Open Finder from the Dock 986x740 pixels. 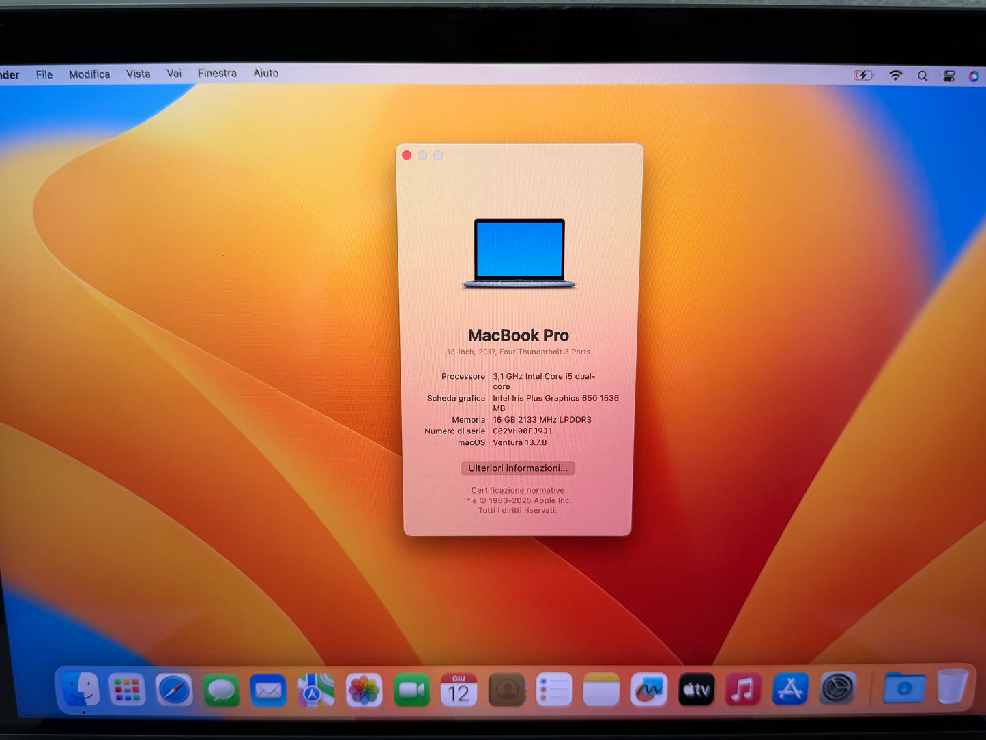[81, 689]
